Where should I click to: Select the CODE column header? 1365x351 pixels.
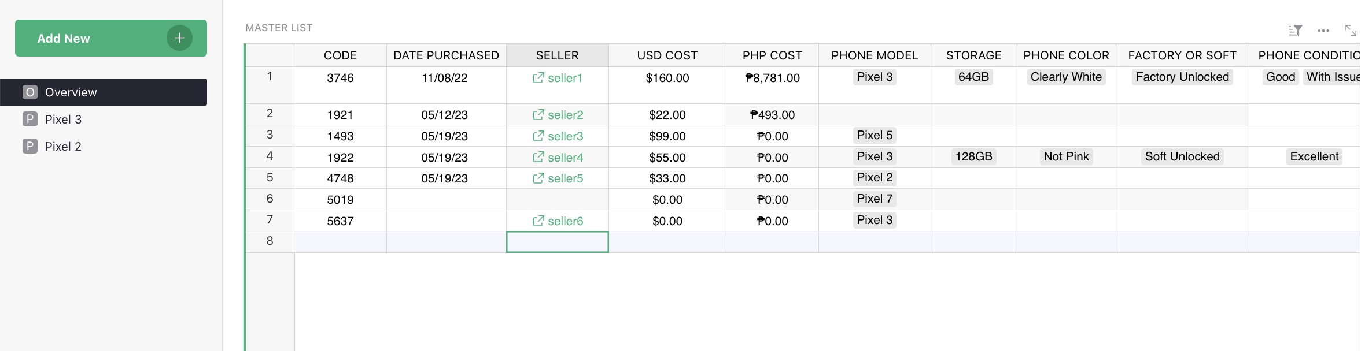(340, 55)
